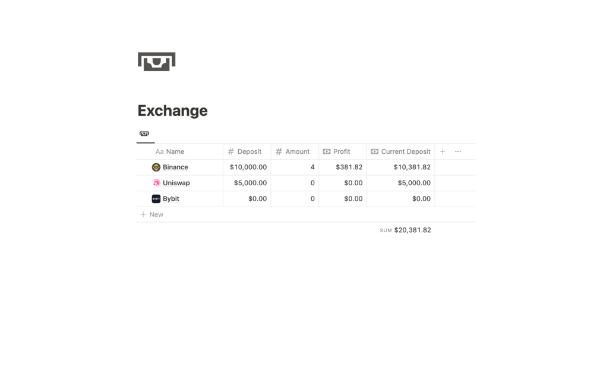Open the three-dots table options menu
597x380 pixels.
[457, 151]
